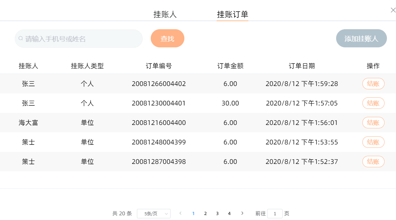396x220 pixels.
Task: Settle order 20081230004401 with 结账
Action: (373, 103)
